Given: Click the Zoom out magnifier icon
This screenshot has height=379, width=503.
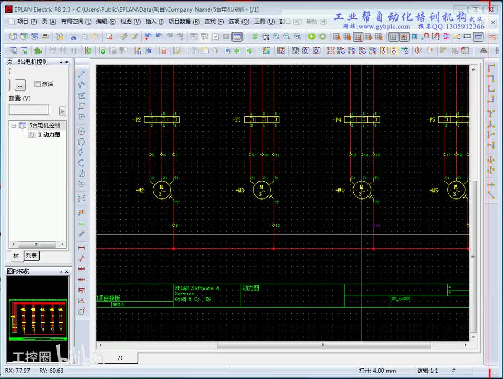Looking at the screenshot, I should pyautogui.click(x=287, y=36).
